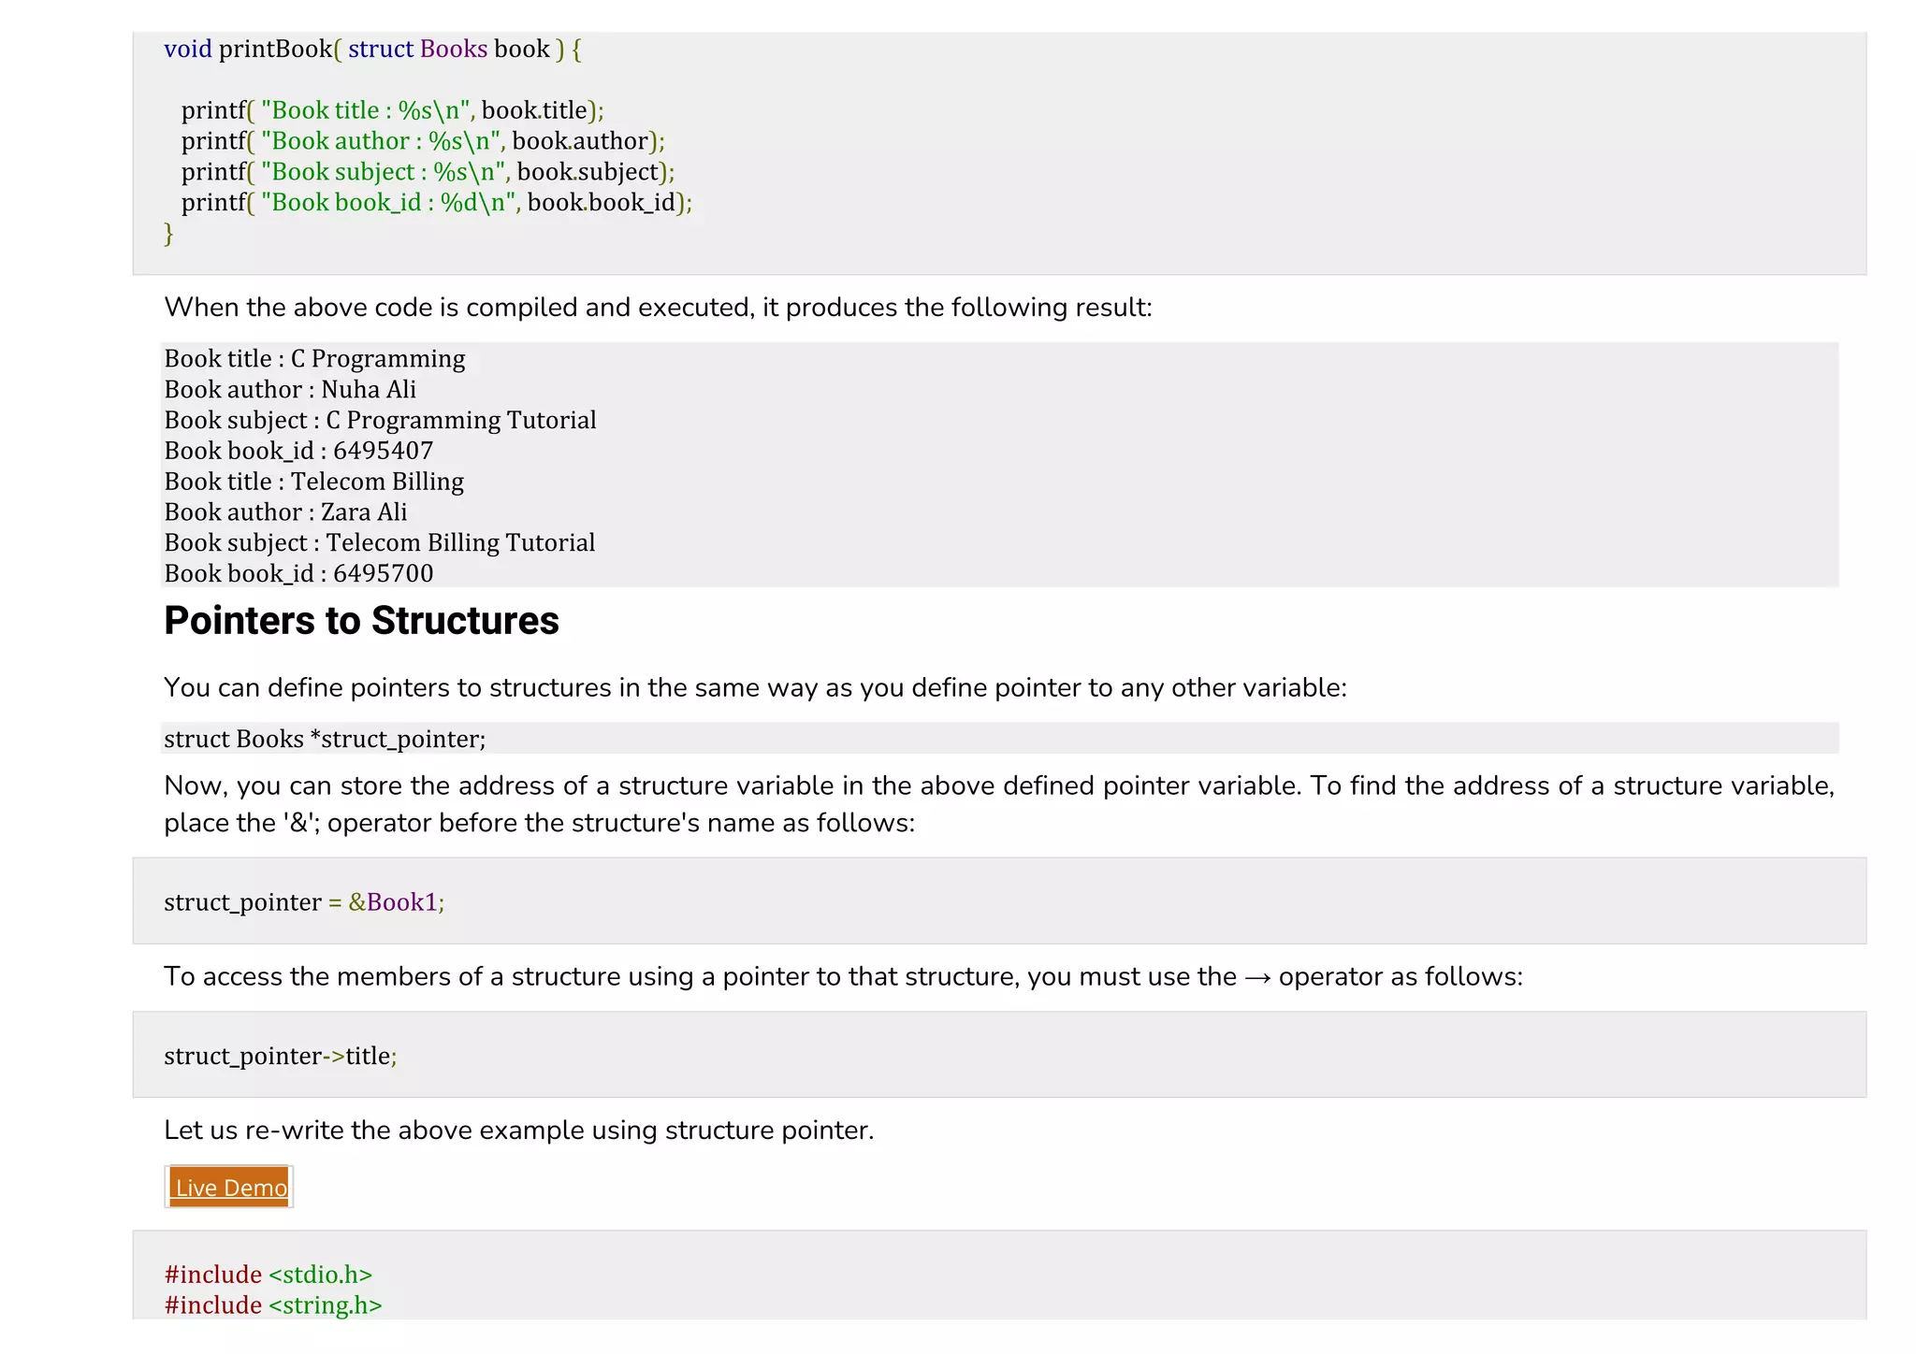Click 'struct_pointer->title;' code line
Viewport: 1916px width, 1354px height.
[281, 1056]
